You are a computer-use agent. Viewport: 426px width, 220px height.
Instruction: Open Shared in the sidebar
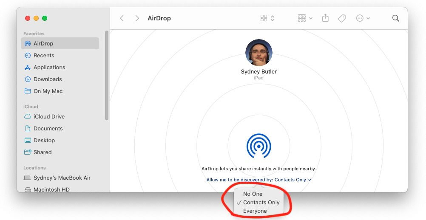(43, 152)
